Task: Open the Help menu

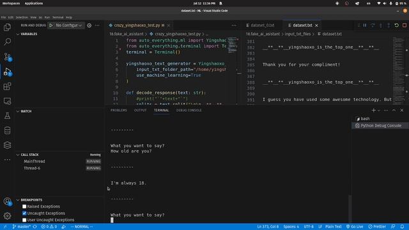Action: pyautogui.click(x=69, y=17)
